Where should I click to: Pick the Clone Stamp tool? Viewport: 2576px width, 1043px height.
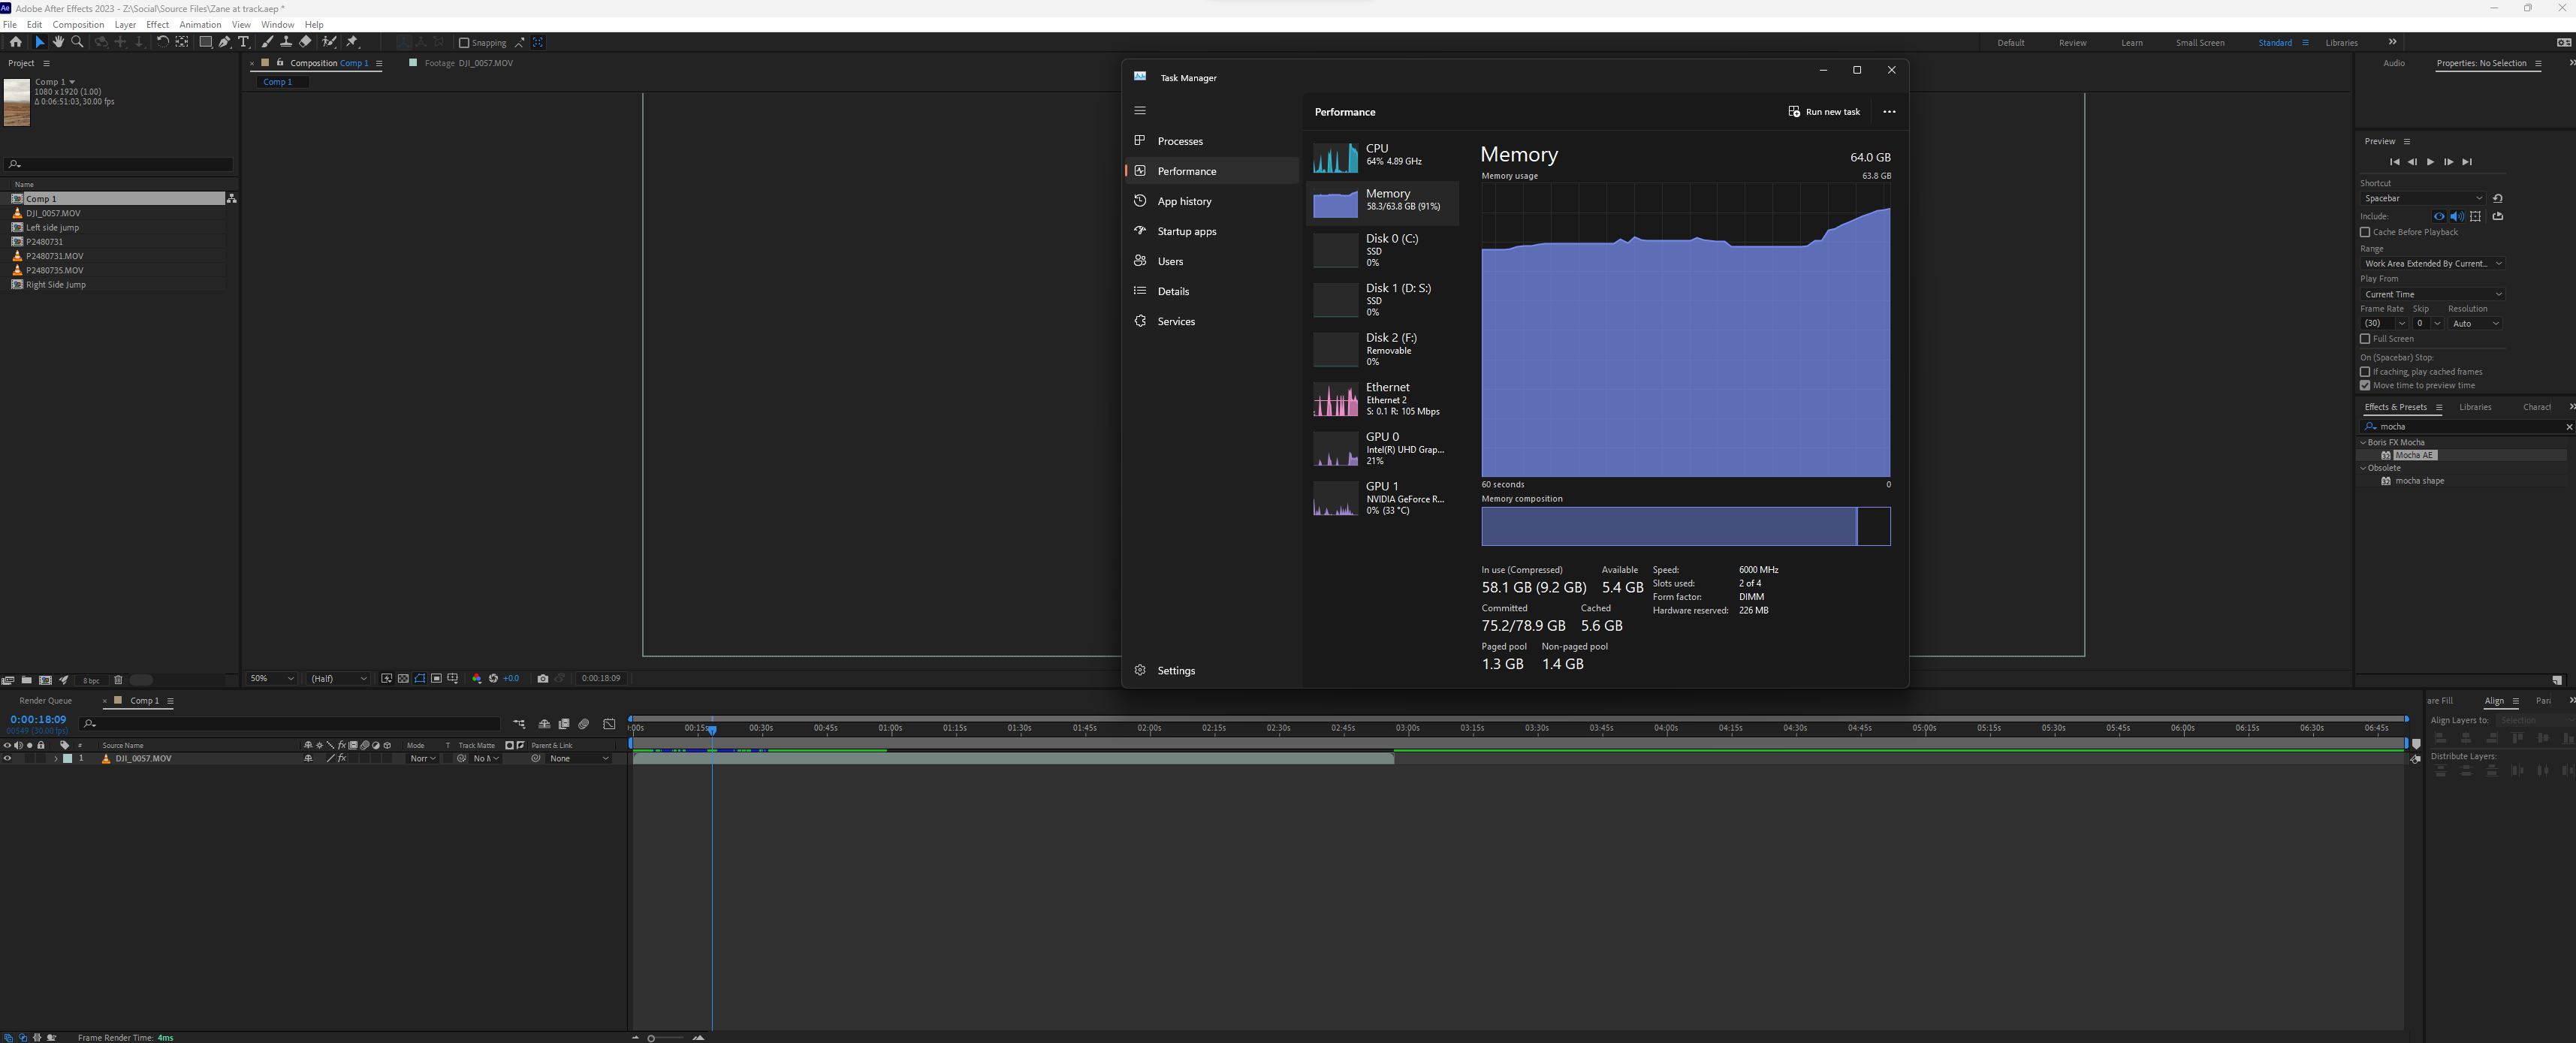tap(286, 42)
